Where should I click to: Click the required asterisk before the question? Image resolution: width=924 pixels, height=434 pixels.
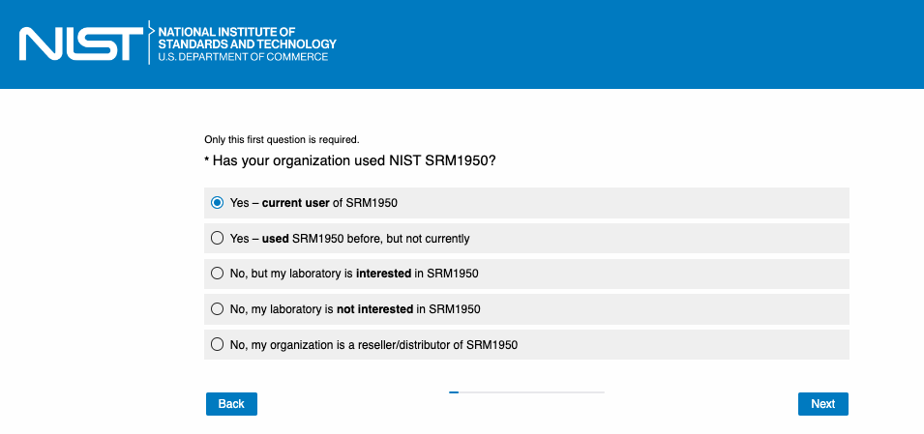pyautogui.click(x=207, y=159)
